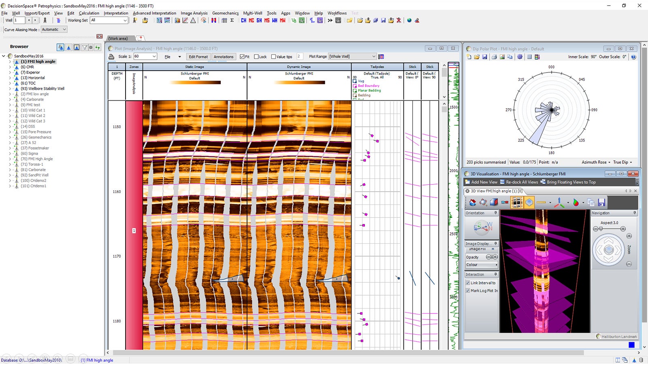Toggle the stereo 3D glasses icon
The image size is (648, 365).
point(505,202)
